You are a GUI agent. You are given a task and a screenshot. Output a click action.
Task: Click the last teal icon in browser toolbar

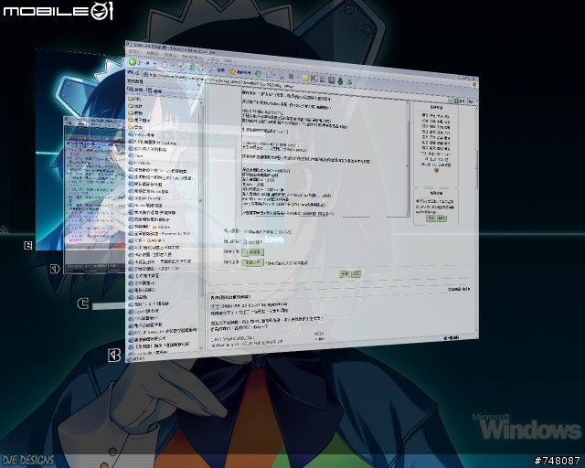(349, 81)
